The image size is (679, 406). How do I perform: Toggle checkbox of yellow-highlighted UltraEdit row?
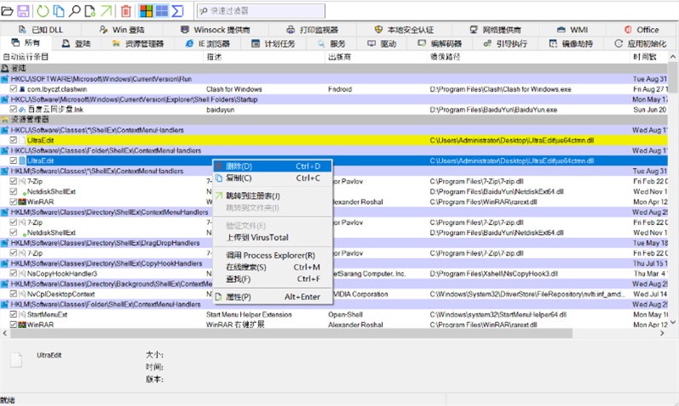click(14, 140)
